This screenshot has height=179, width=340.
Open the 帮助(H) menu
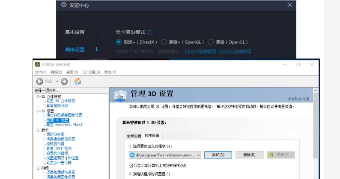[x=110, y=72]
